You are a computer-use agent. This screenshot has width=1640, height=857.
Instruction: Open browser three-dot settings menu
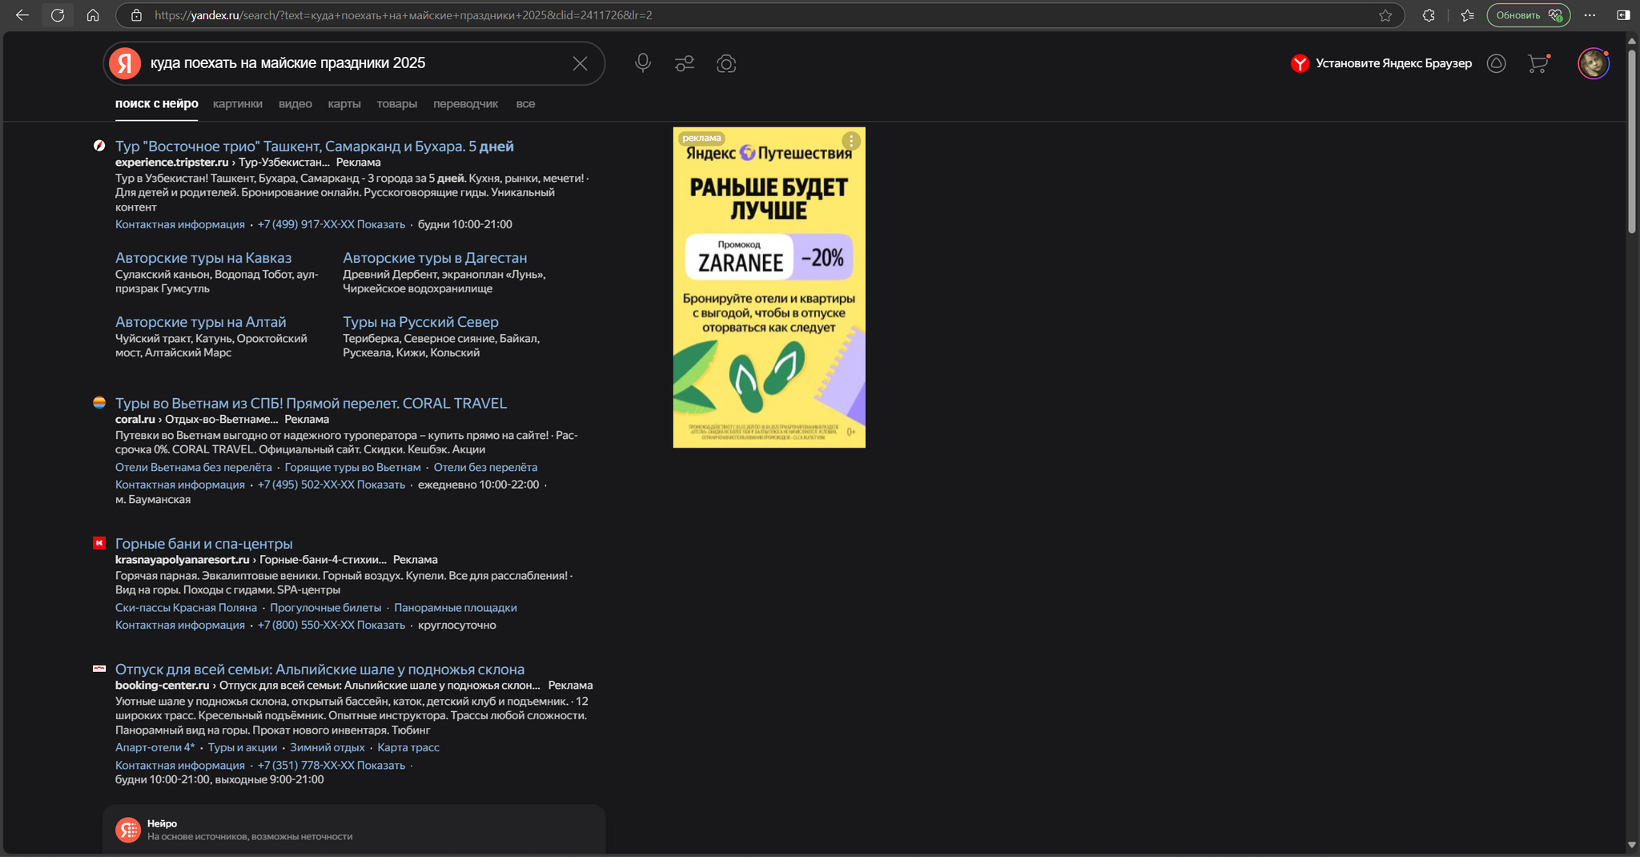[x=1590, y=15]
